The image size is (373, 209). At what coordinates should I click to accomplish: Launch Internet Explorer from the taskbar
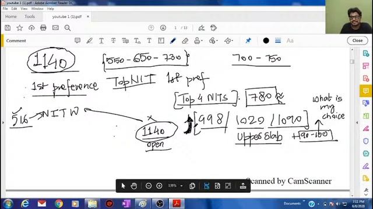point(25,204)
